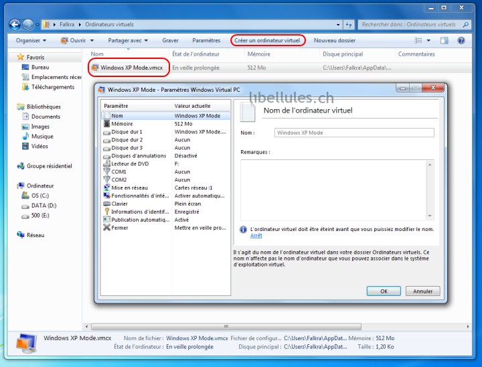Select the Nom parameter row
Screen dimensions: 482x367
(x=166, y=116)
